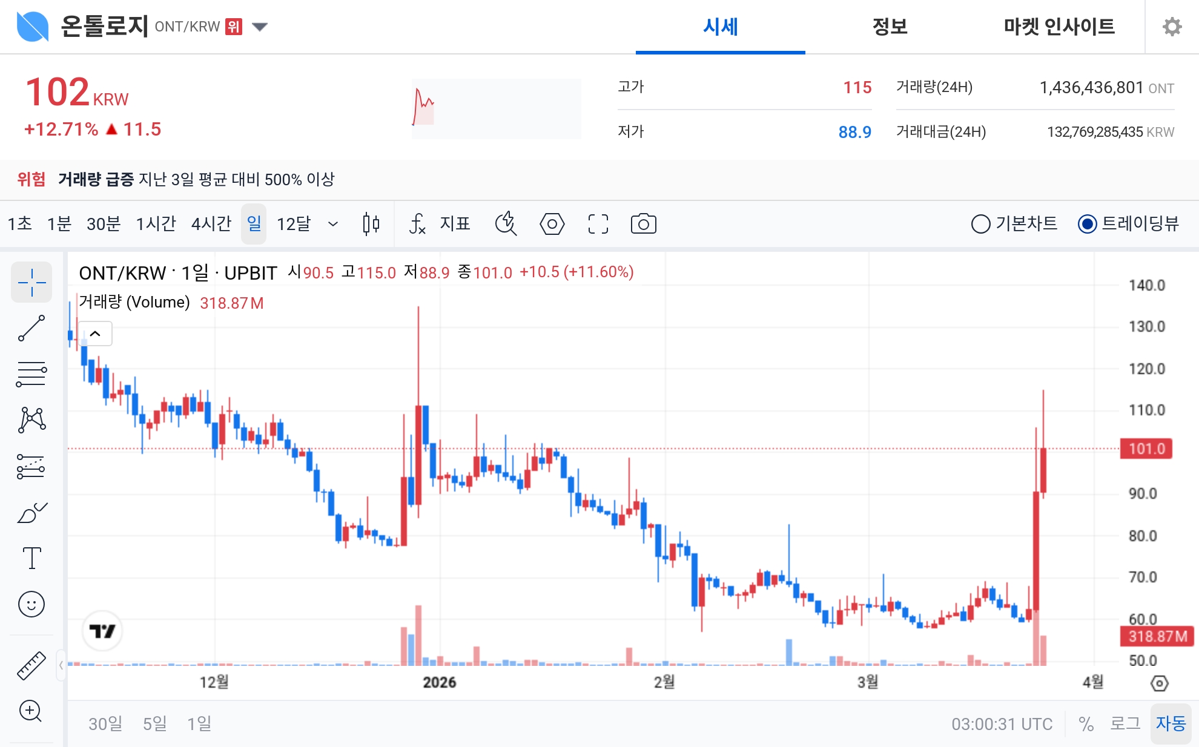
Task: Click the 30일 range button
Action: [105, 723]
